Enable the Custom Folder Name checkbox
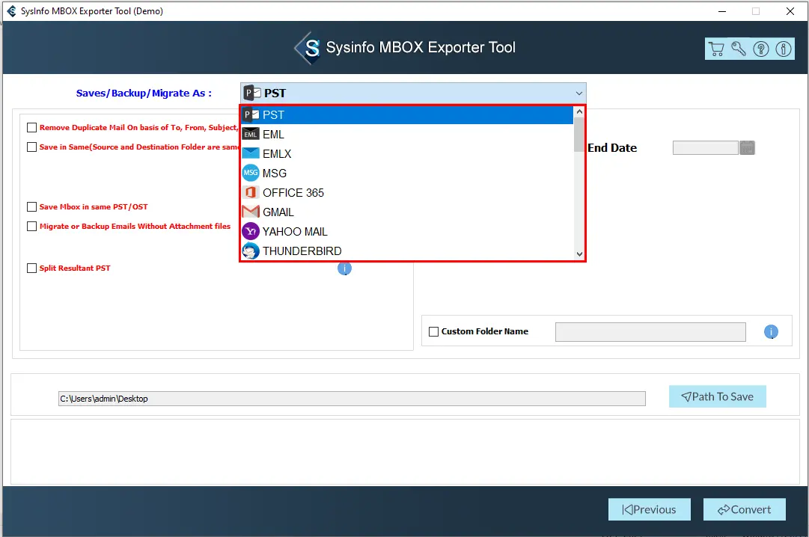The height and width of the screenshot is (537, 809). pos(434,331)
